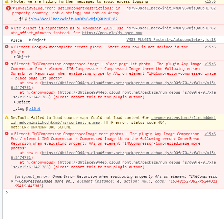Expand the GoogleAutocomplete create place error
The height and width of the screenshot is (219, 224).
coord(12,47)
